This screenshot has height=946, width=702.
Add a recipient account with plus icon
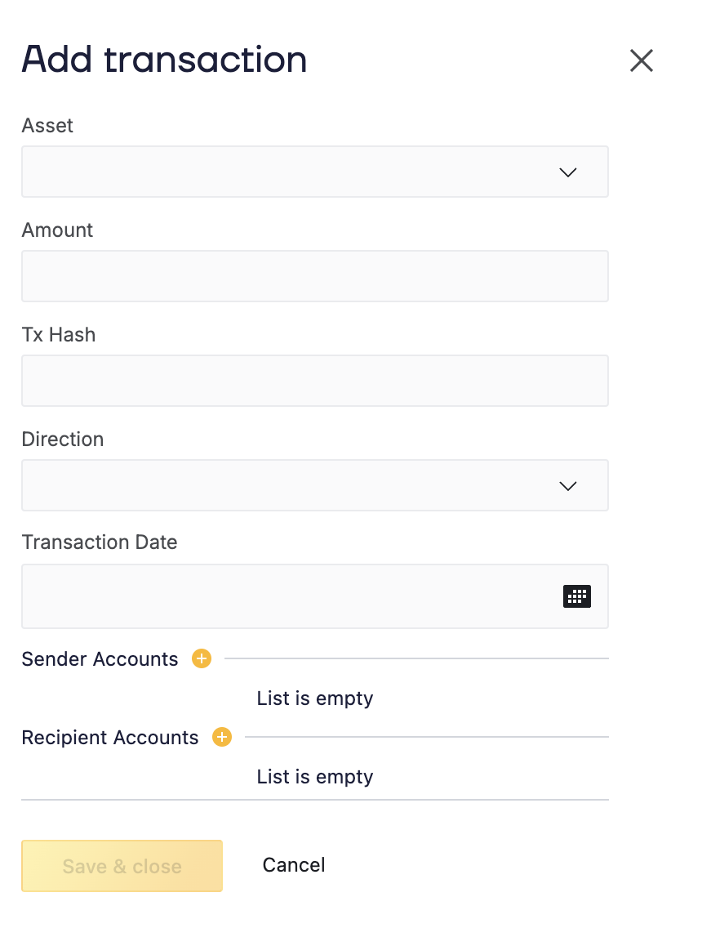pyautogui.click(x=222, y=737)
